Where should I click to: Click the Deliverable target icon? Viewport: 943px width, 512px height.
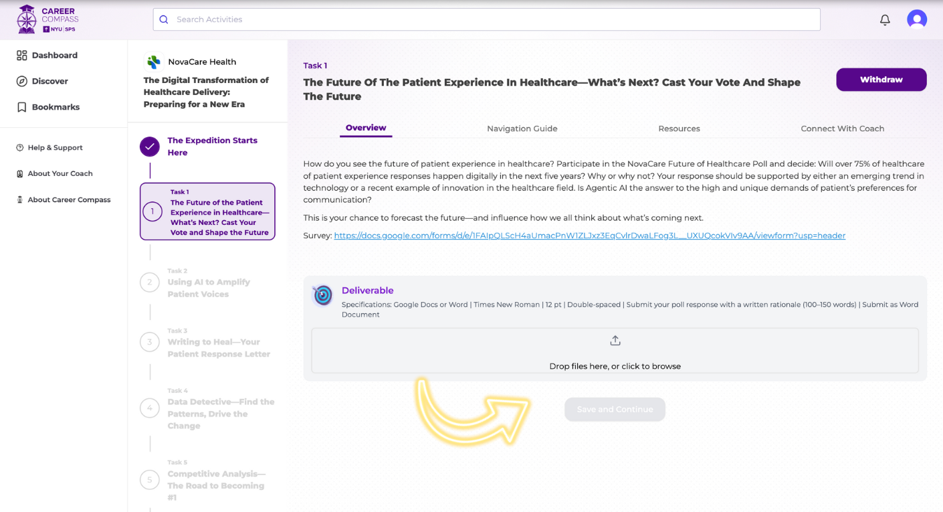323,295
